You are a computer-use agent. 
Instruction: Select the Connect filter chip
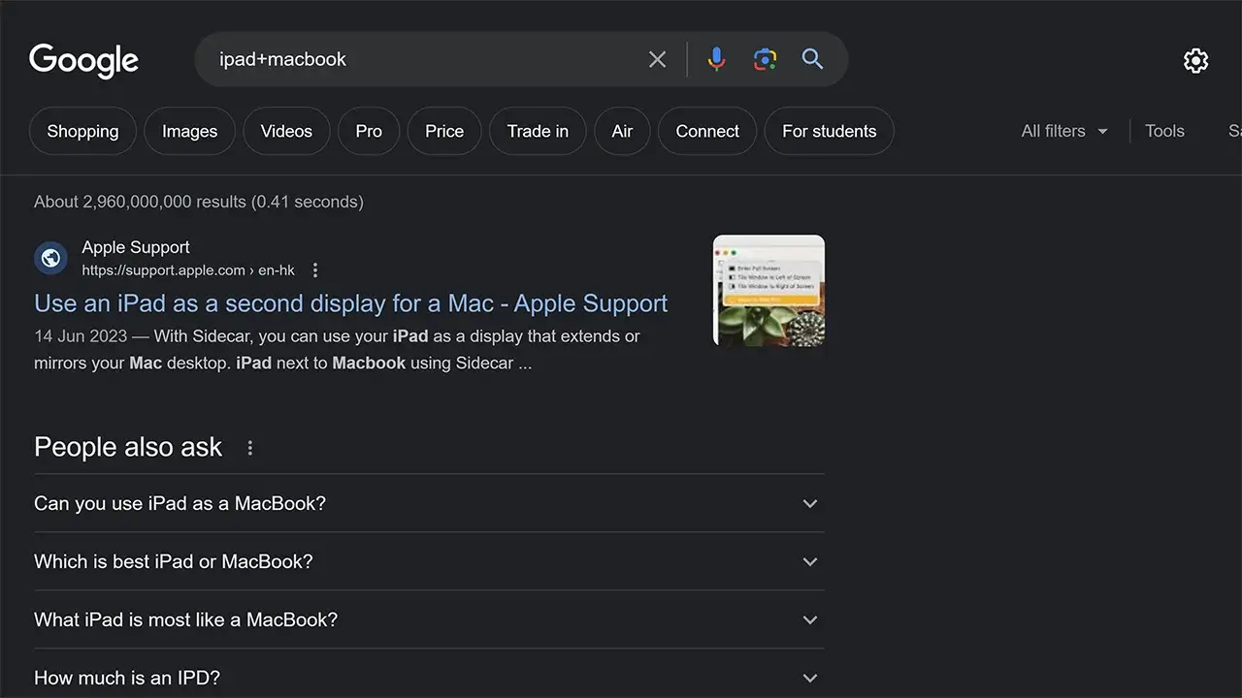click(707, 131)
